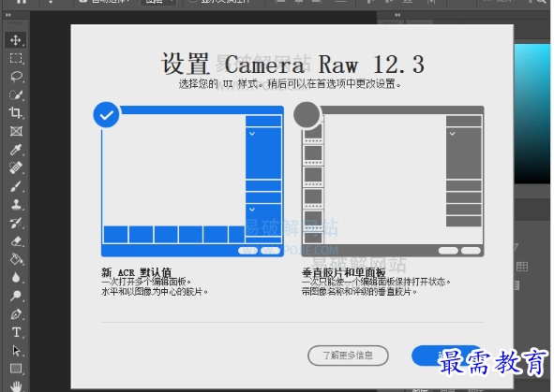Click text 一次只能使一个编辑面板保持打开状态

click(x=376, y=282)
